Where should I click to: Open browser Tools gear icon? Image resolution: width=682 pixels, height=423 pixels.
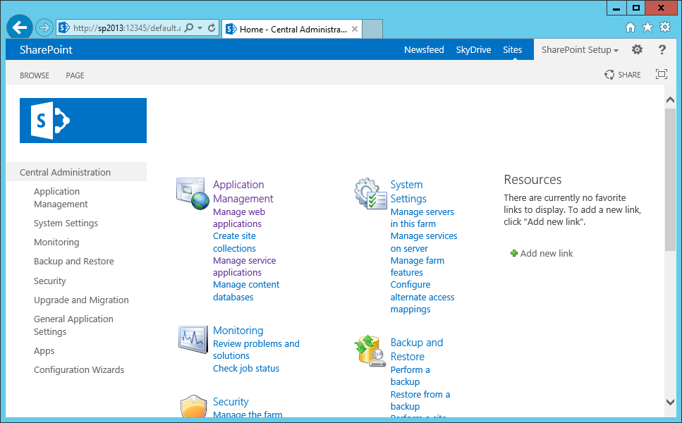point(665,27)
